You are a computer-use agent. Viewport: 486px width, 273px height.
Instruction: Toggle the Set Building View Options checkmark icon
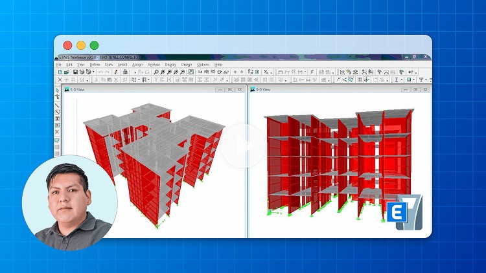(257, 72)
